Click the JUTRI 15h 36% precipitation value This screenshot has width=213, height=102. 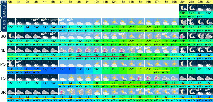pos(140,30)
